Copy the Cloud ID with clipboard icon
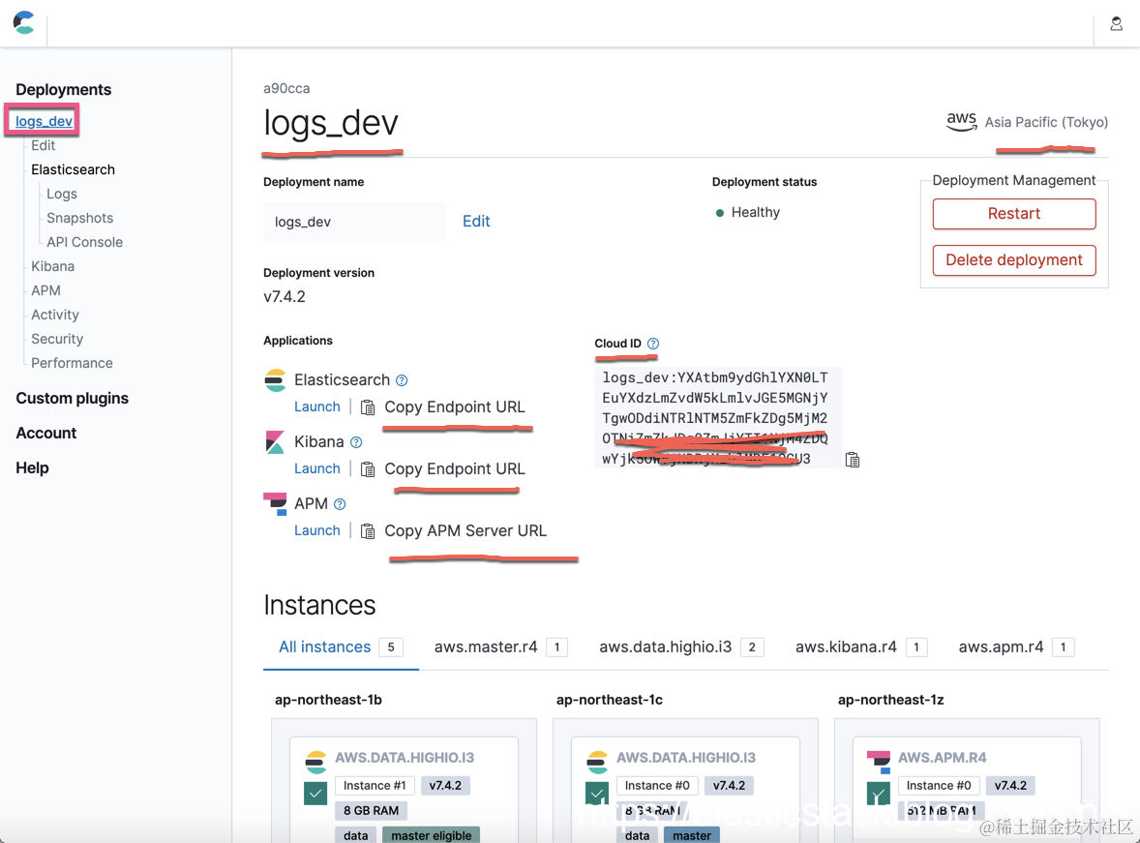 click(852, 460)
